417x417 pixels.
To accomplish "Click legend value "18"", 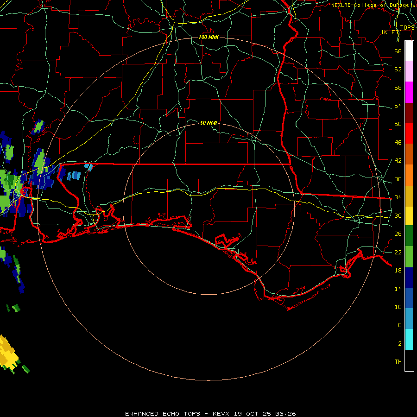I will (398, 271).
